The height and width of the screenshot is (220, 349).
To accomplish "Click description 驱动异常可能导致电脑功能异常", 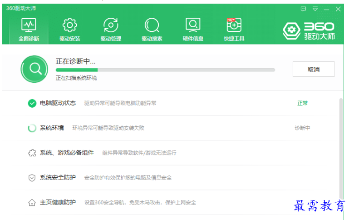I will pos(120,103).
